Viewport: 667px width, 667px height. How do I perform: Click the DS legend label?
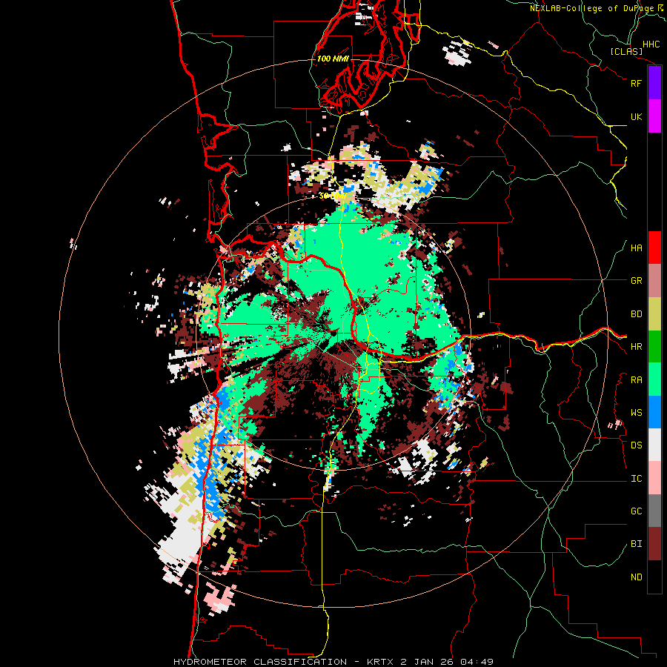coord(637,445)
